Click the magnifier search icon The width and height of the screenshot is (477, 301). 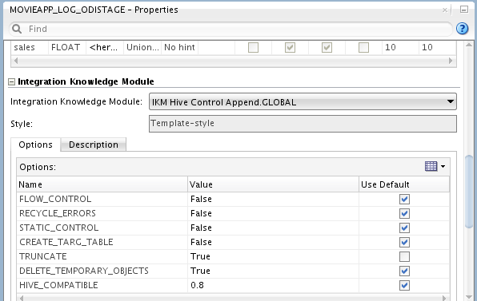pyautogui.click(x=17, y=29)
